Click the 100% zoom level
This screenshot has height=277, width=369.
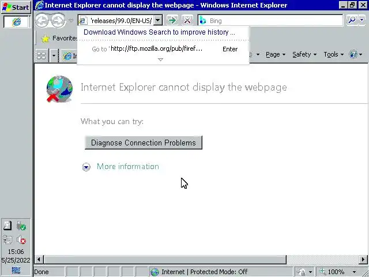[x=336, y=272]
